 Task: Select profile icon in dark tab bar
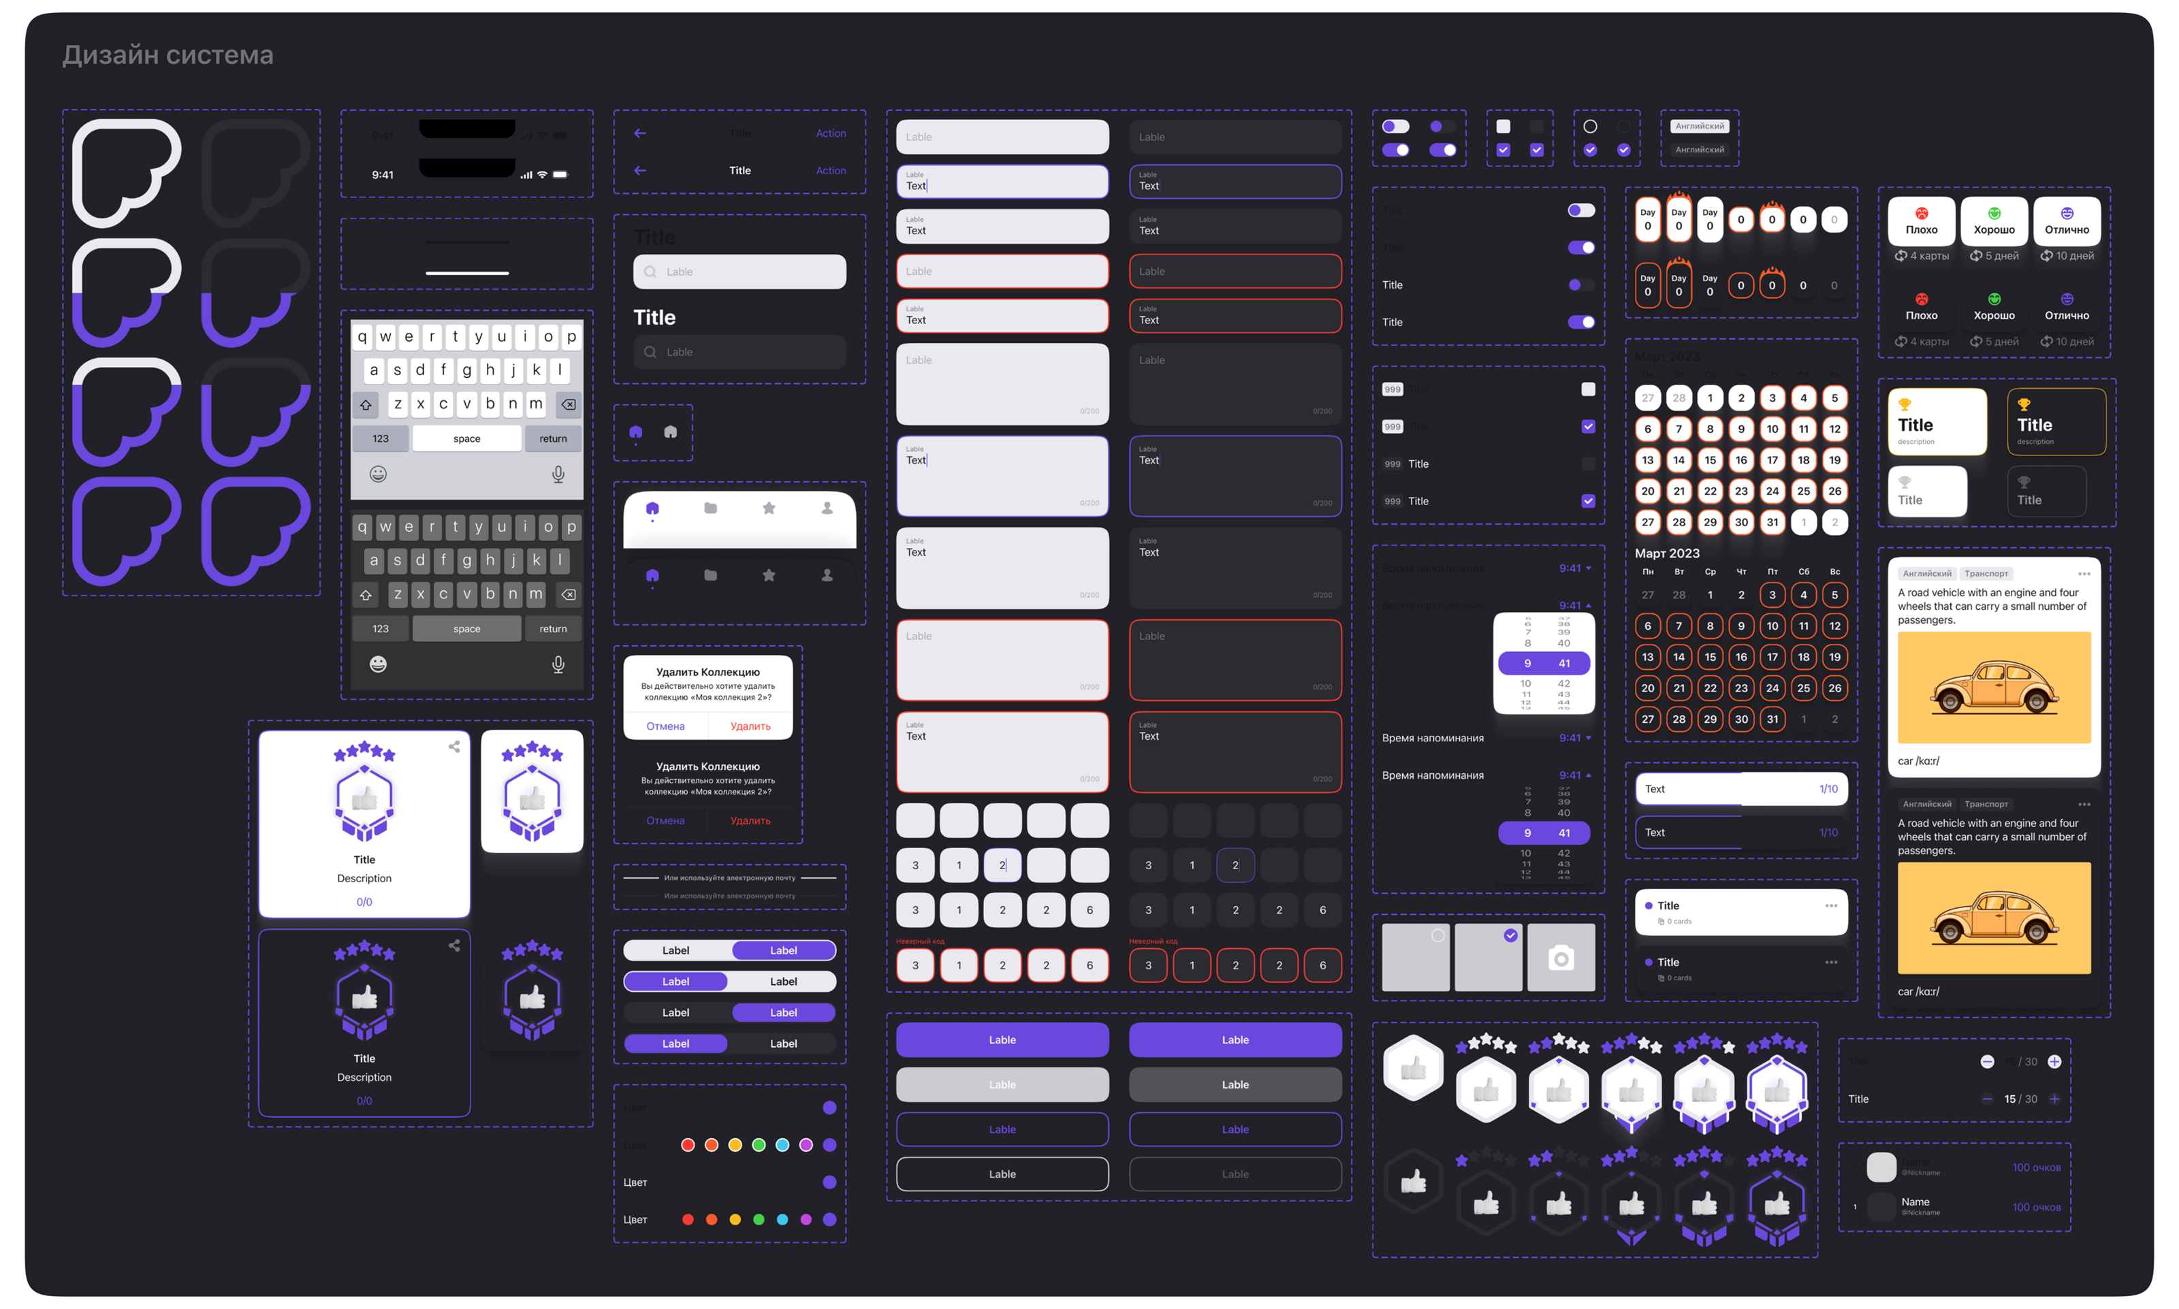827,575
